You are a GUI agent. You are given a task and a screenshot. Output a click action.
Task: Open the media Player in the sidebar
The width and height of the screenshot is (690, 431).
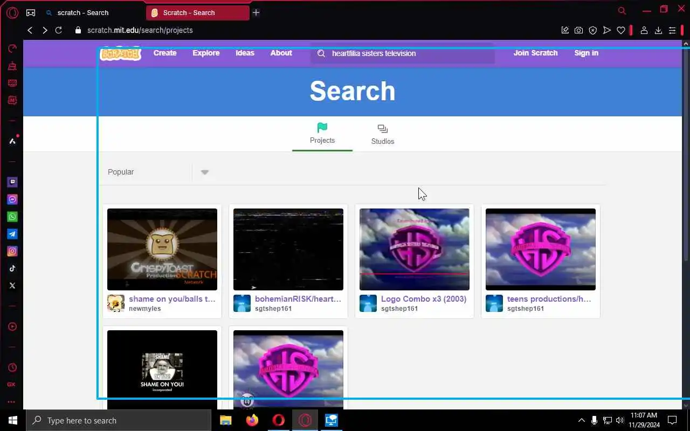coord(12,326)
